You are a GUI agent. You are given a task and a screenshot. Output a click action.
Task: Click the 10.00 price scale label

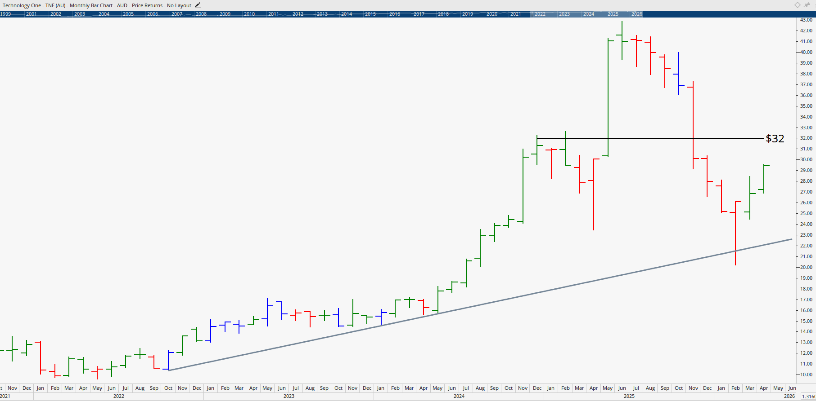pos(806,375)
